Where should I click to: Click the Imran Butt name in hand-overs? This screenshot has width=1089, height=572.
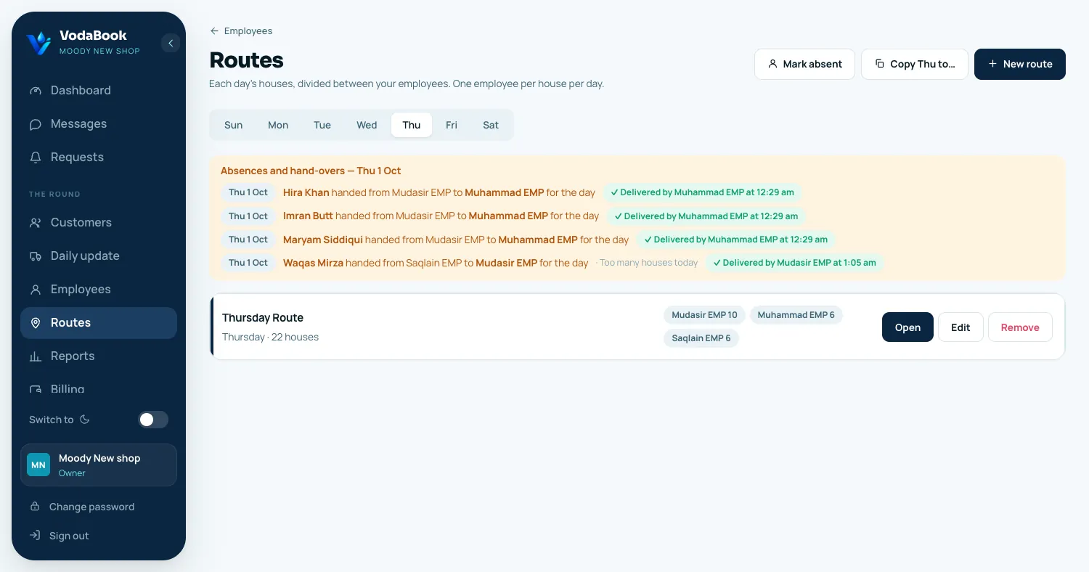tap(308, 216)
